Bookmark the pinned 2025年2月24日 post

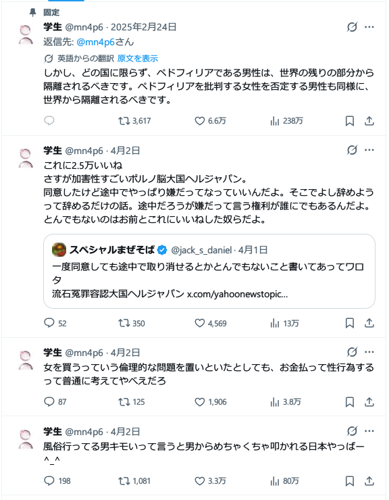[x=349, y=121]
